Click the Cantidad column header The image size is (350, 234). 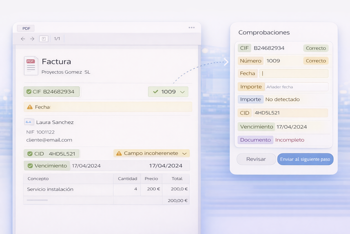127,178
